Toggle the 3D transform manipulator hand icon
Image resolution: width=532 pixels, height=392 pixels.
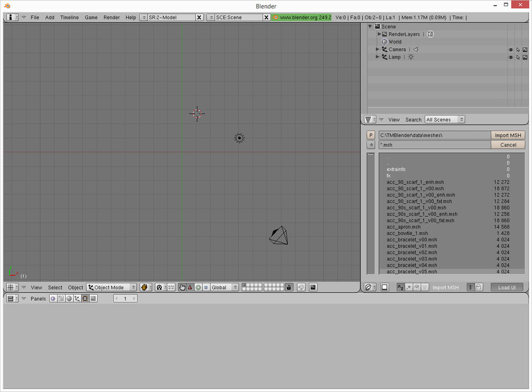click(182, 287)
